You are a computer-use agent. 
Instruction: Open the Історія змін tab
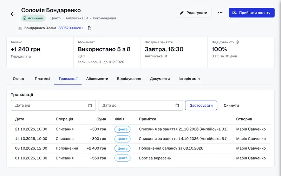tap(189, 78)
